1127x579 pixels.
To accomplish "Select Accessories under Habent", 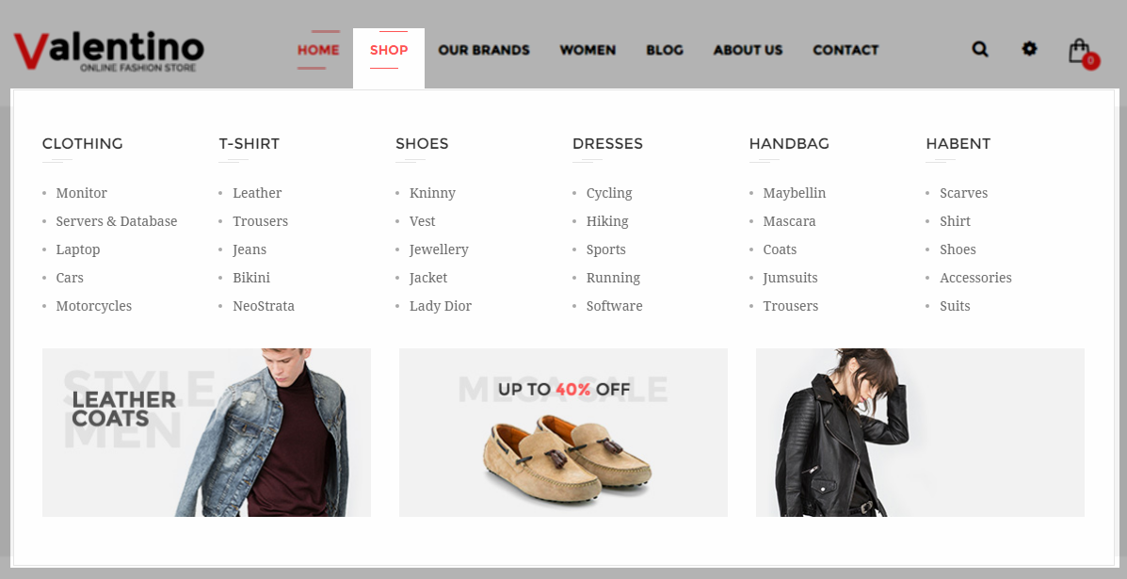I will click(x=975, y=278).
